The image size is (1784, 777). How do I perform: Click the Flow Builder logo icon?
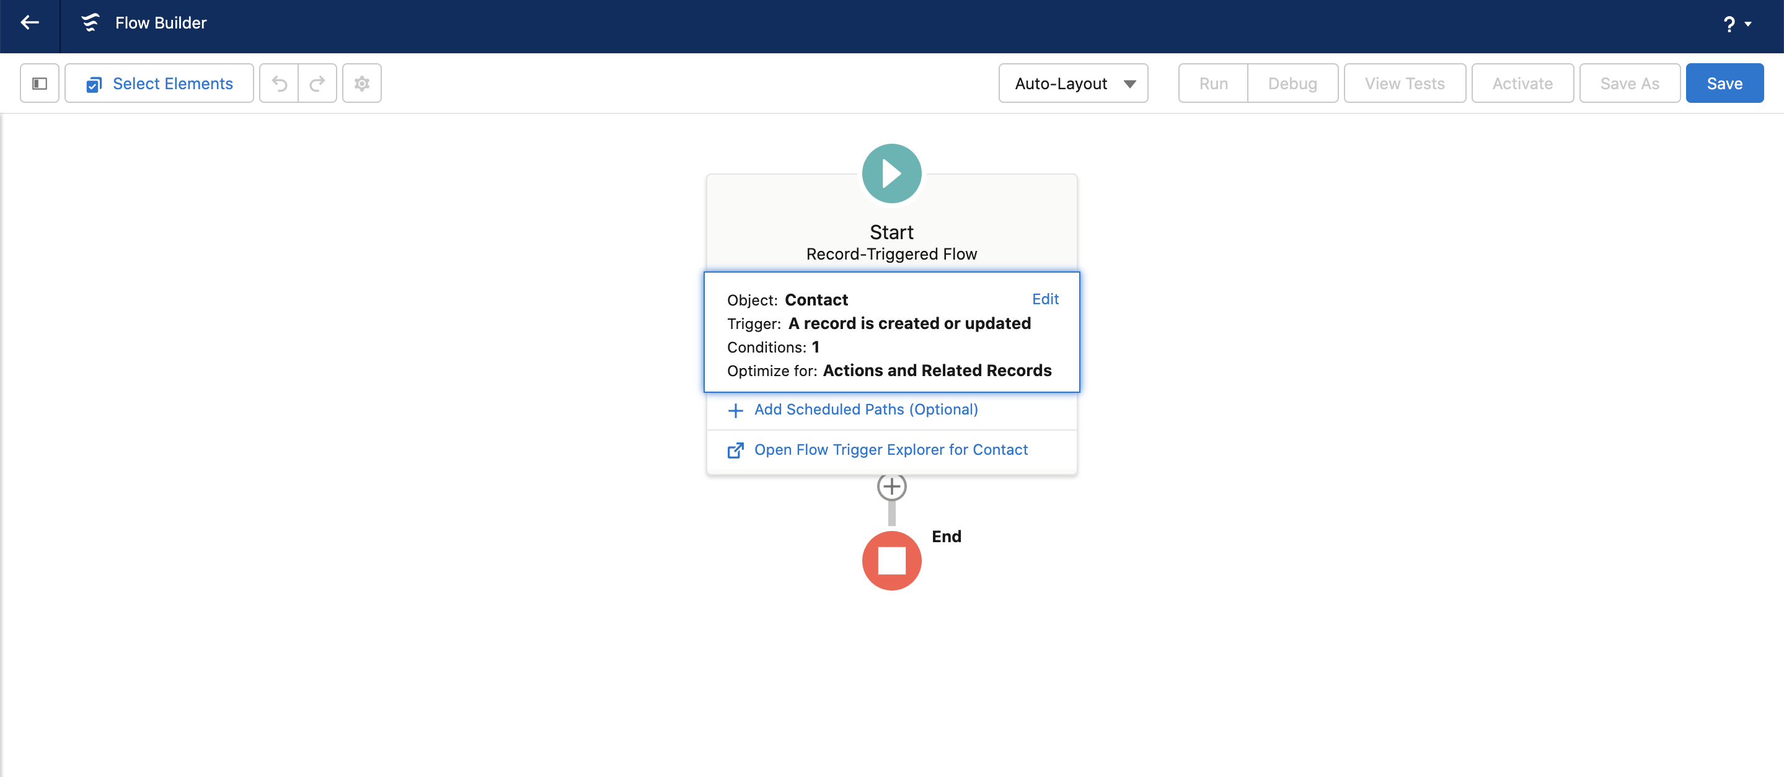pyautogui.click(x=91, y=23)
